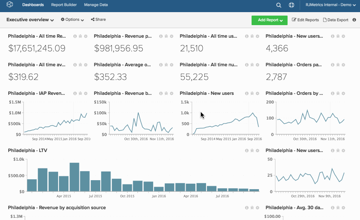Open the Options dropdown menu
This screenshot has height=220, width=360.
(72, 20)
